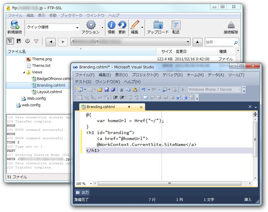Click Save All icon
Screen dimensions: 268x212
click(x=113, y=90)
